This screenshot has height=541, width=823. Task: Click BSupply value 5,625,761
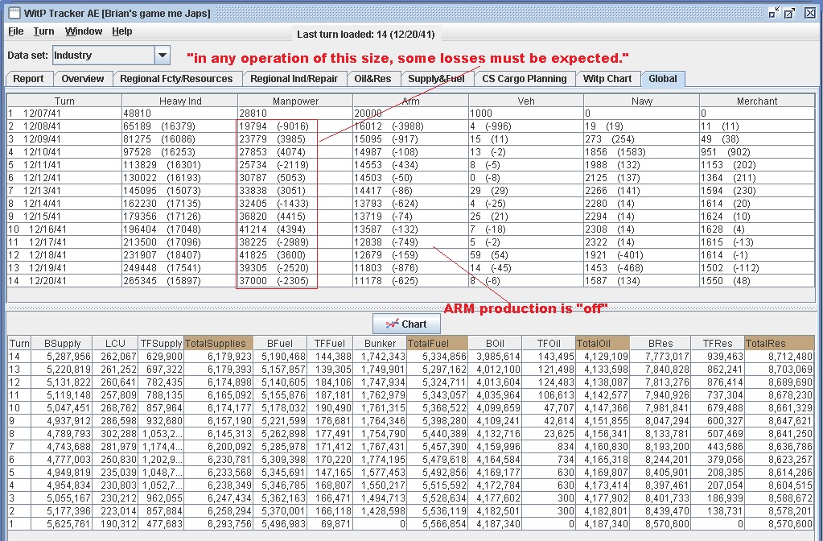[62, 524]
